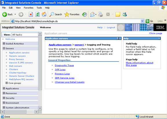
Task: Click Help link in console header
Action: [x=100, y=28]
